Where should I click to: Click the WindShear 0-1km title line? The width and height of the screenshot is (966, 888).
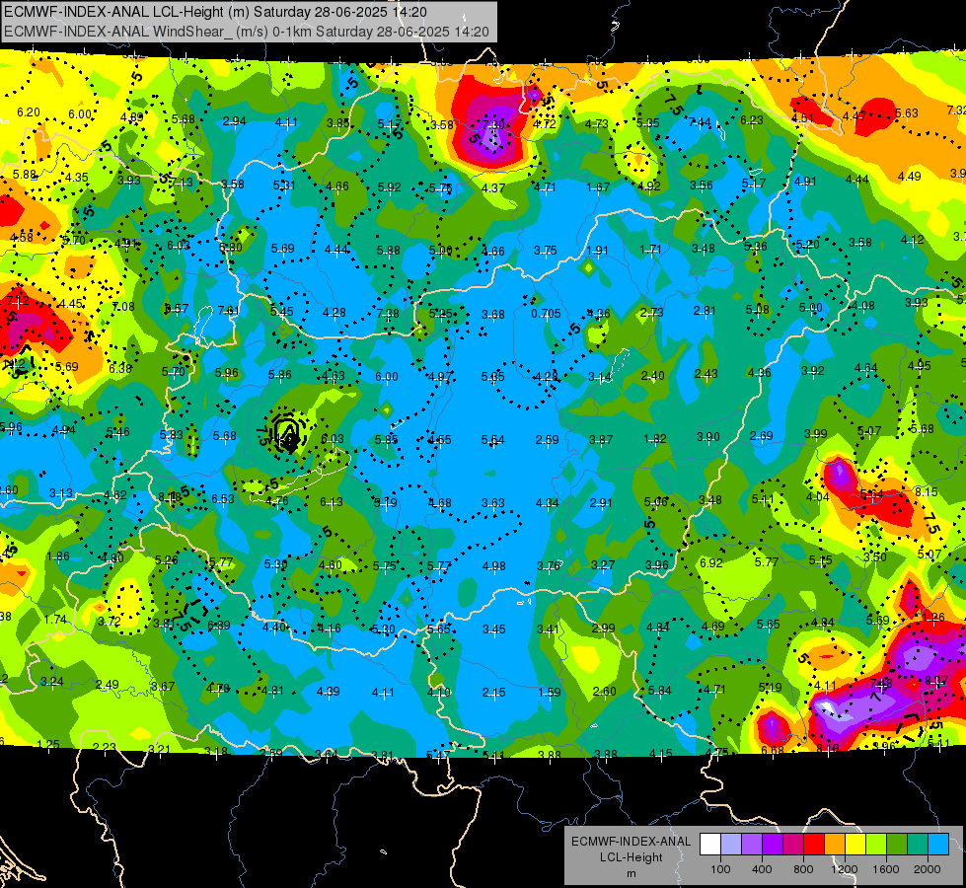[247, 32]
